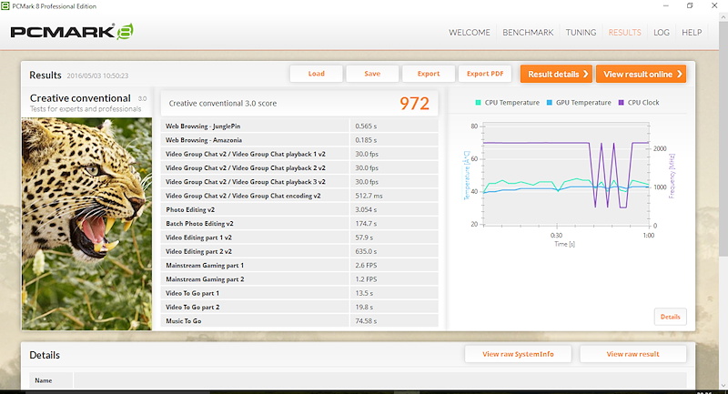Click the scrollbar down arrow
Viewport: 728px width, 394px height.
coord(723,386)
